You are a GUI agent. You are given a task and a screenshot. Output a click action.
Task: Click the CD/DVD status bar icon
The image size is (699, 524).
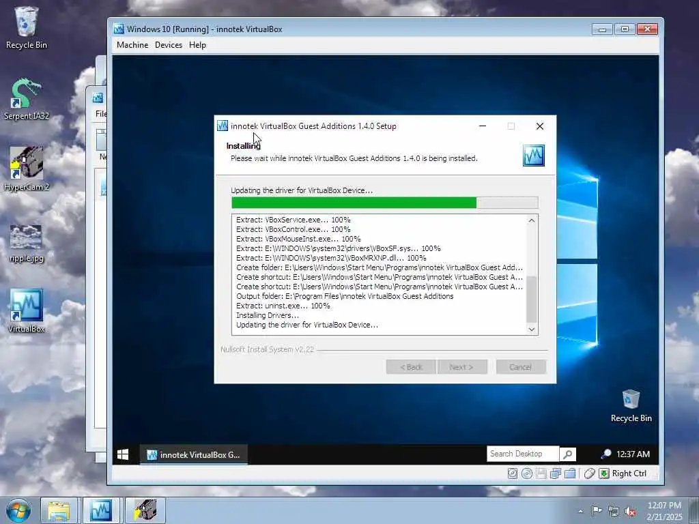click(527, 474)
